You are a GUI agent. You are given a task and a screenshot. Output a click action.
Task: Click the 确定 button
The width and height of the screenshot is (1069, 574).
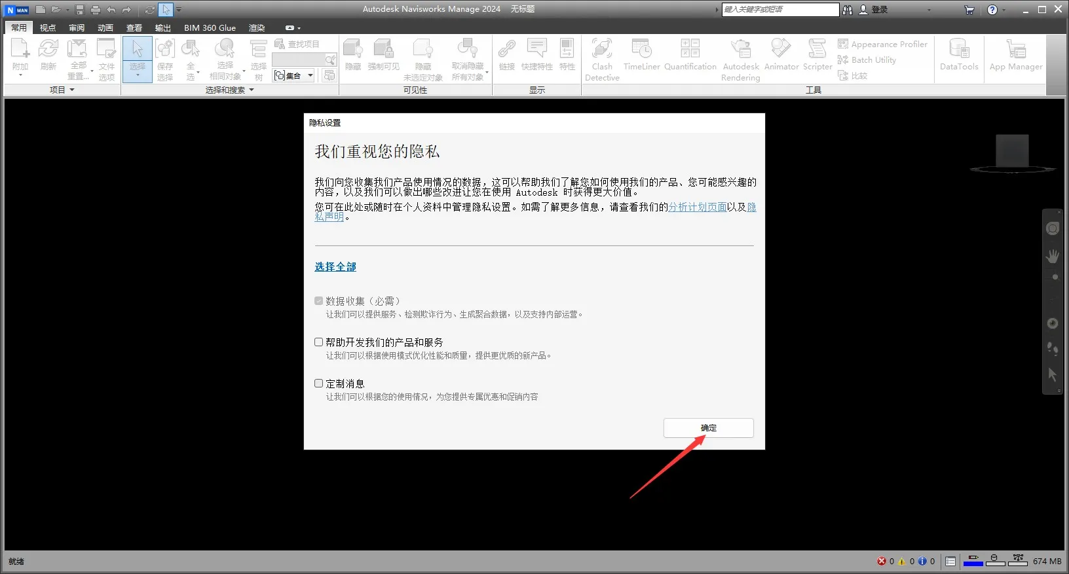(x=708, y=428)
